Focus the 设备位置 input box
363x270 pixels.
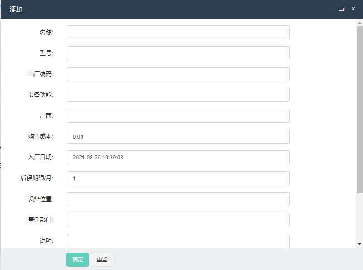[x=178, y=199]
